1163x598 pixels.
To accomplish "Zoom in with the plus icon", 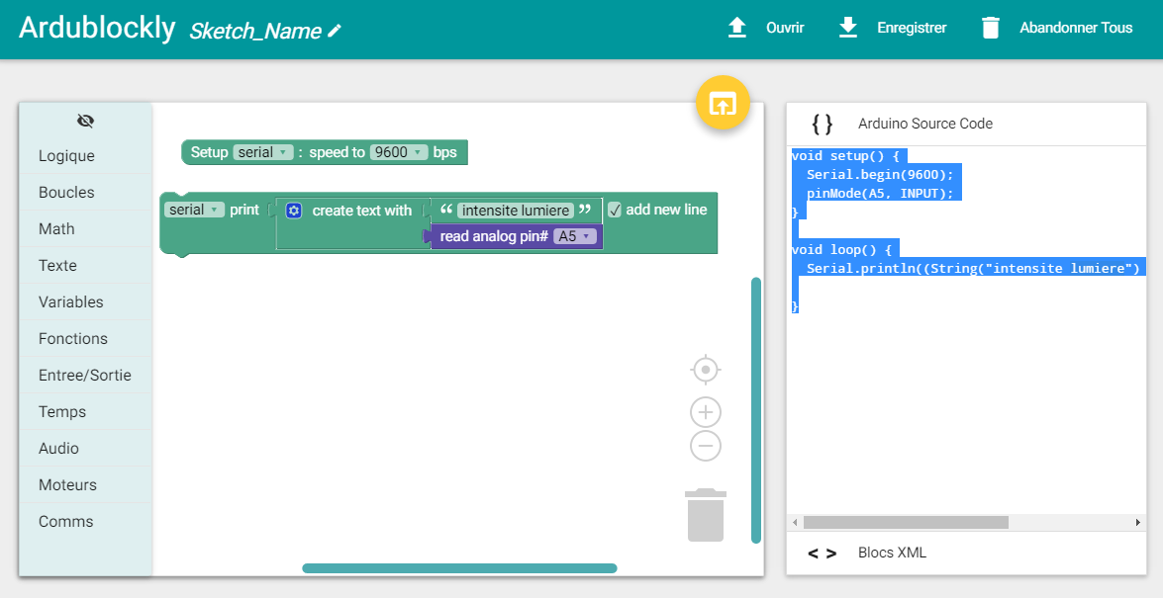I will [x=706, y=412].
